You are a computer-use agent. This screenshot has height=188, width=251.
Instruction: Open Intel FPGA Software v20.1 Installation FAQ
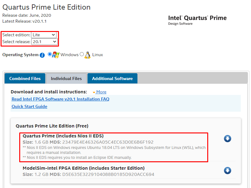(x=61, y=99)
